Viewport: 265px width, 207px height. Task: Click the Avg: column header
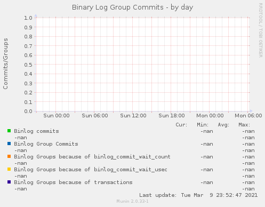223,125
